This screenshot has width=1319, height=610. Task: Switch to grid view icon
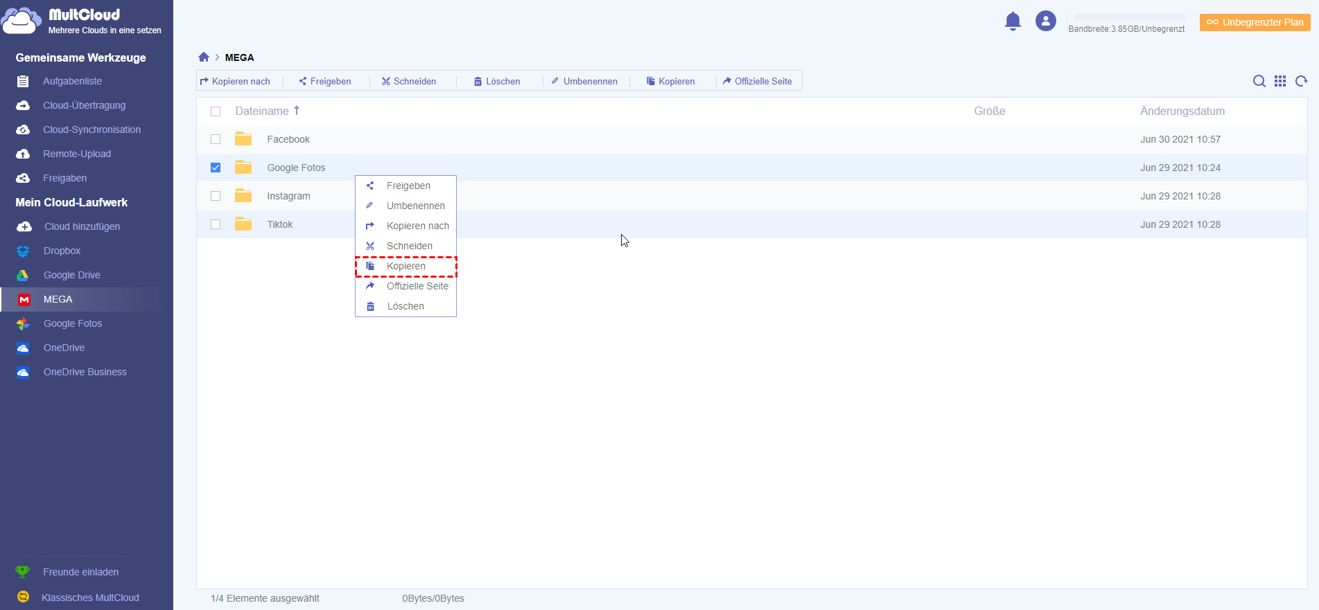tap(1280, 81)
